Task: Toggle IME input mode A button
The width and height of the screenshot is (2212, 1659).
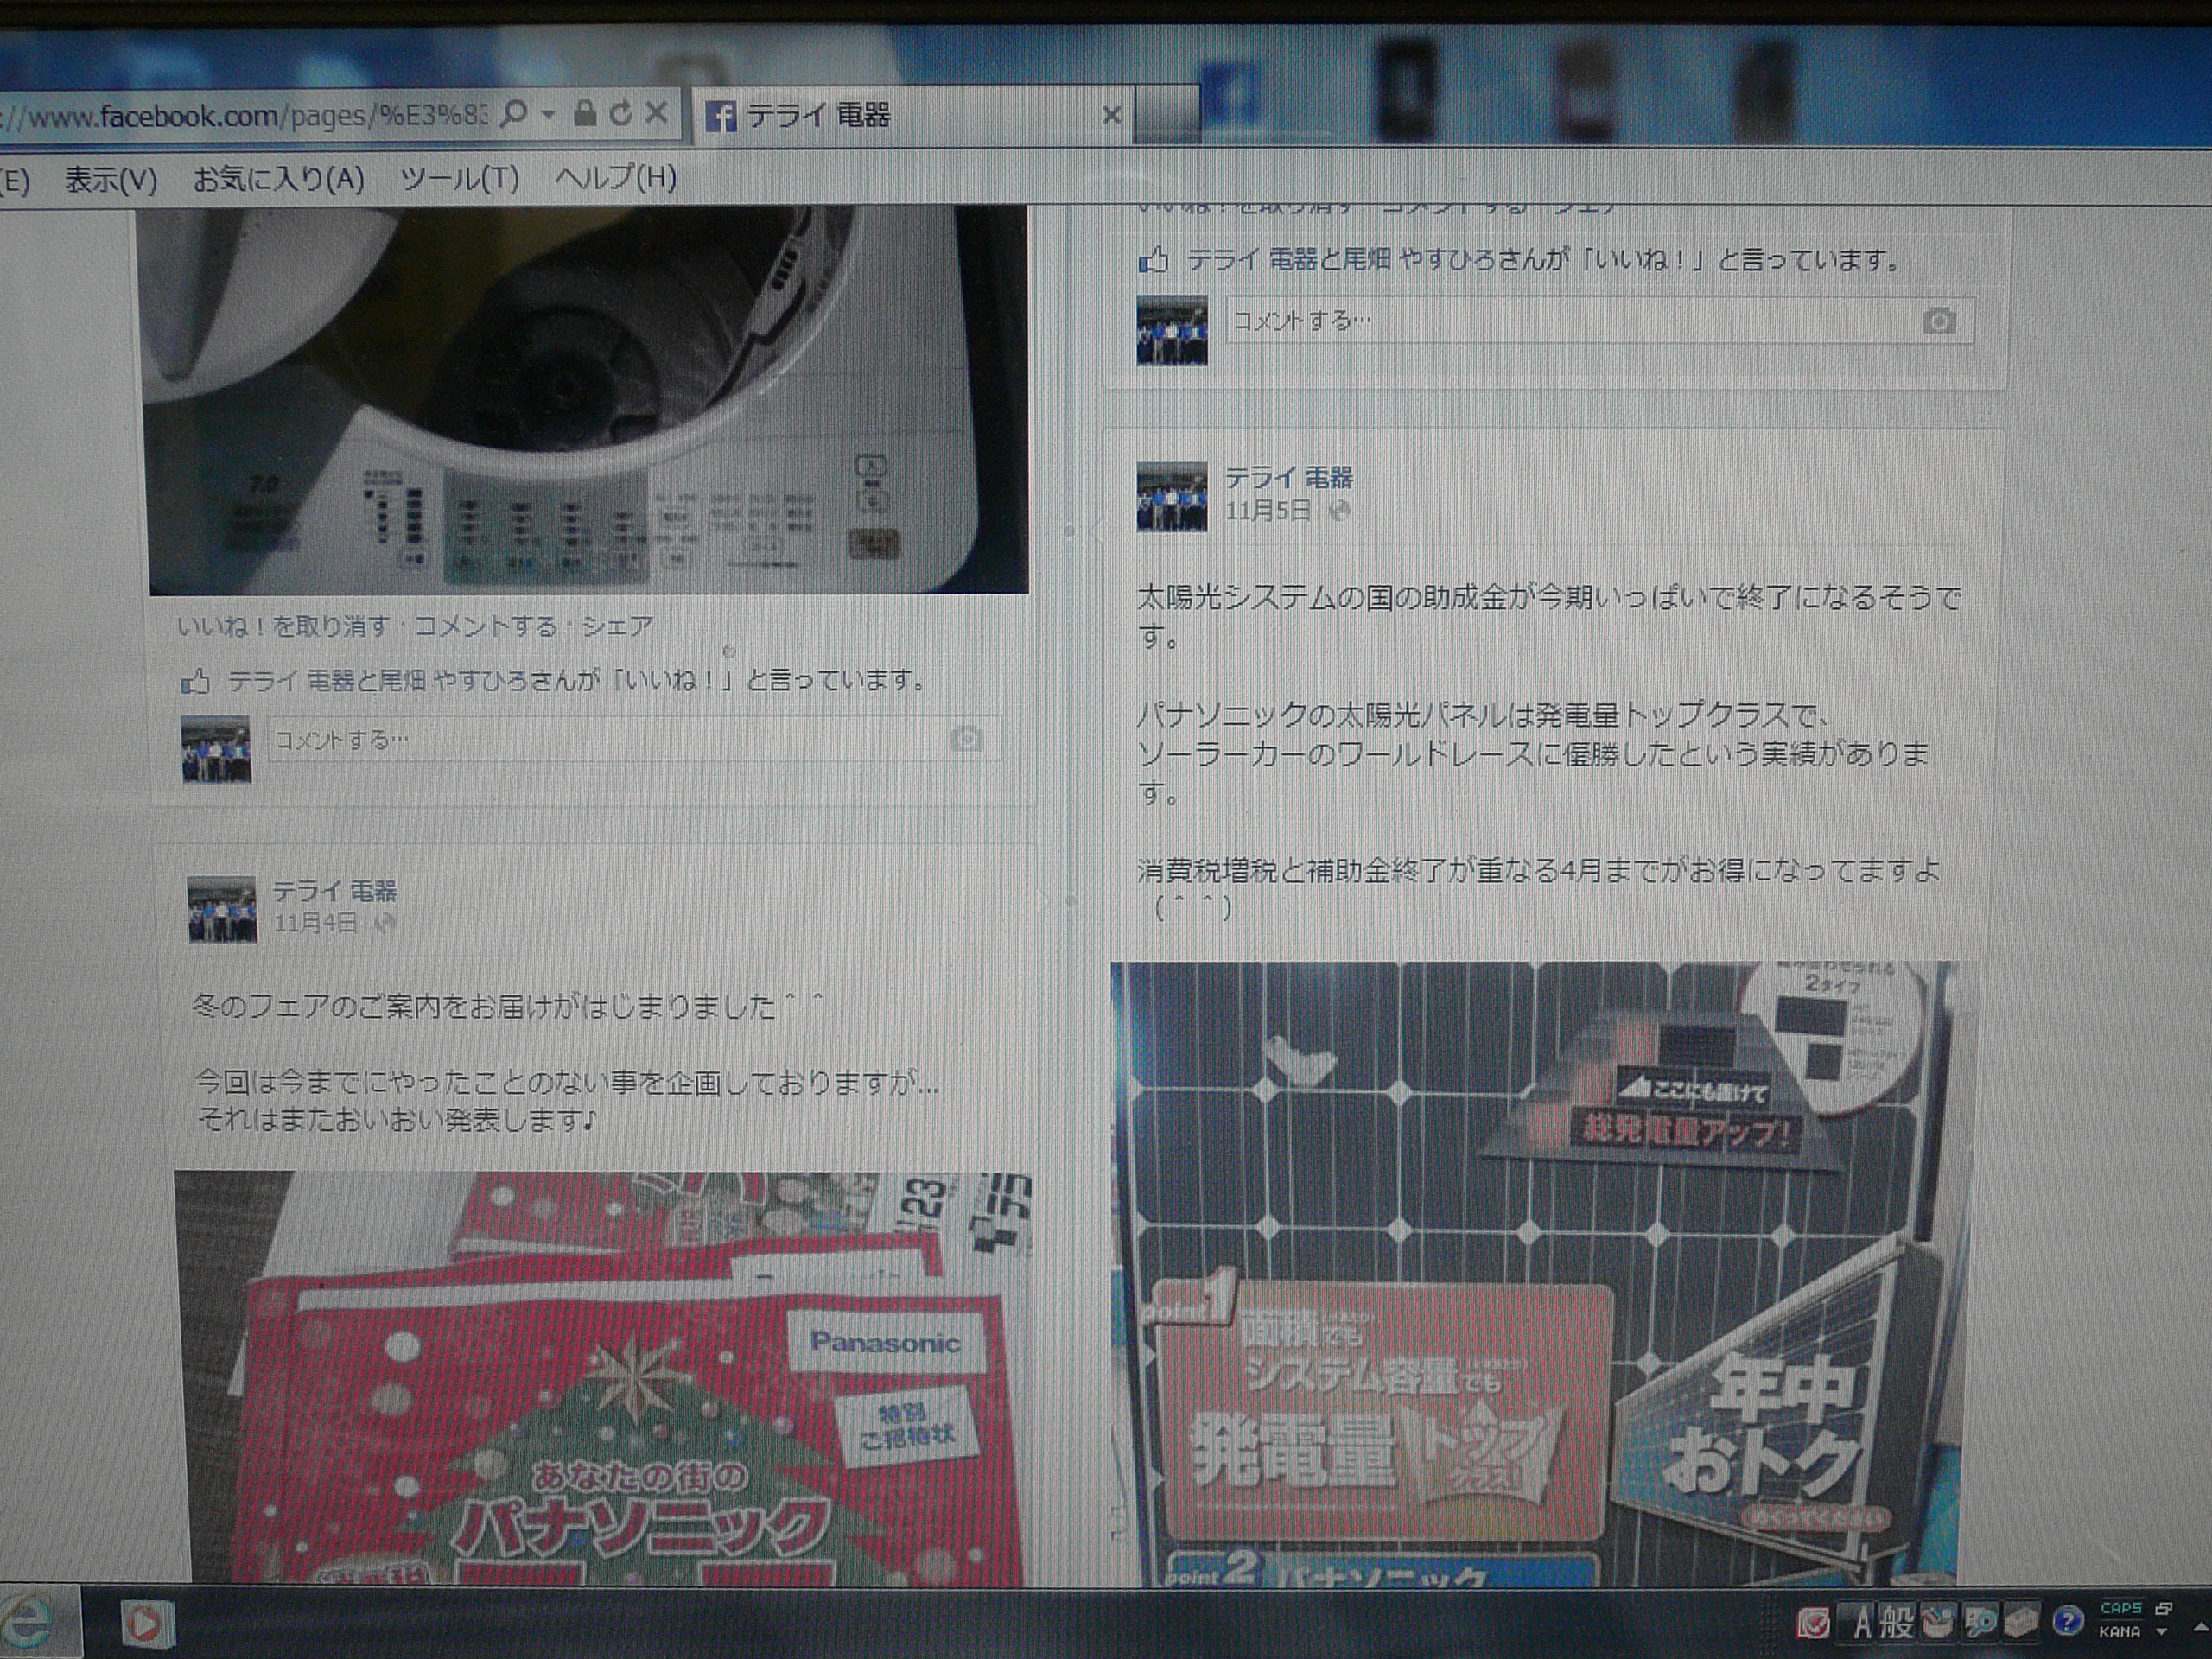Action: click(1861, 1623)
